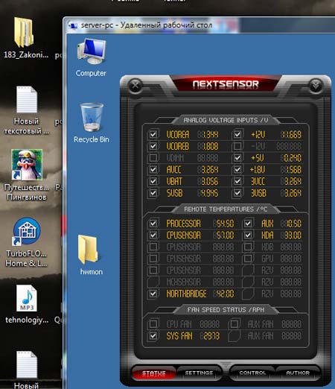The height and width of the screenshot is (389, 335).
Task: Uncheck the AUX temperature checkbox
Action: [248, 224]
